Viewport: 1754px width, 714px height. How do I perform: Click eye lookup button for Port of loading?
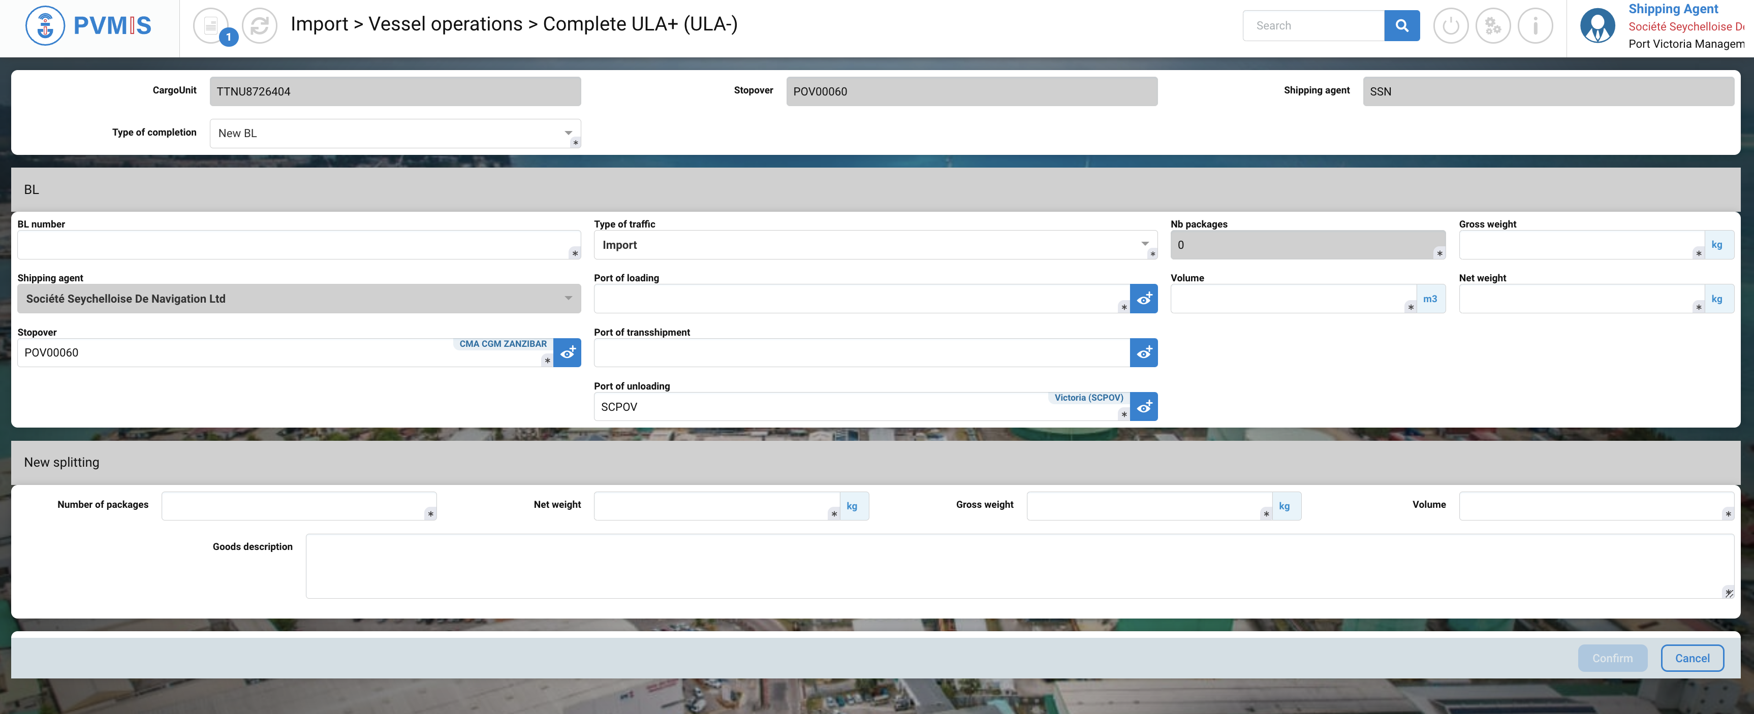coord(1143,299)
